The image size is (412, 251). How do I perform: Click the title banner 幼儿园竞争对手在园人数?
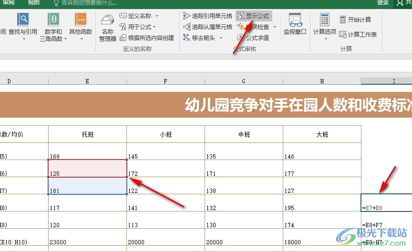tap(206, 105)
